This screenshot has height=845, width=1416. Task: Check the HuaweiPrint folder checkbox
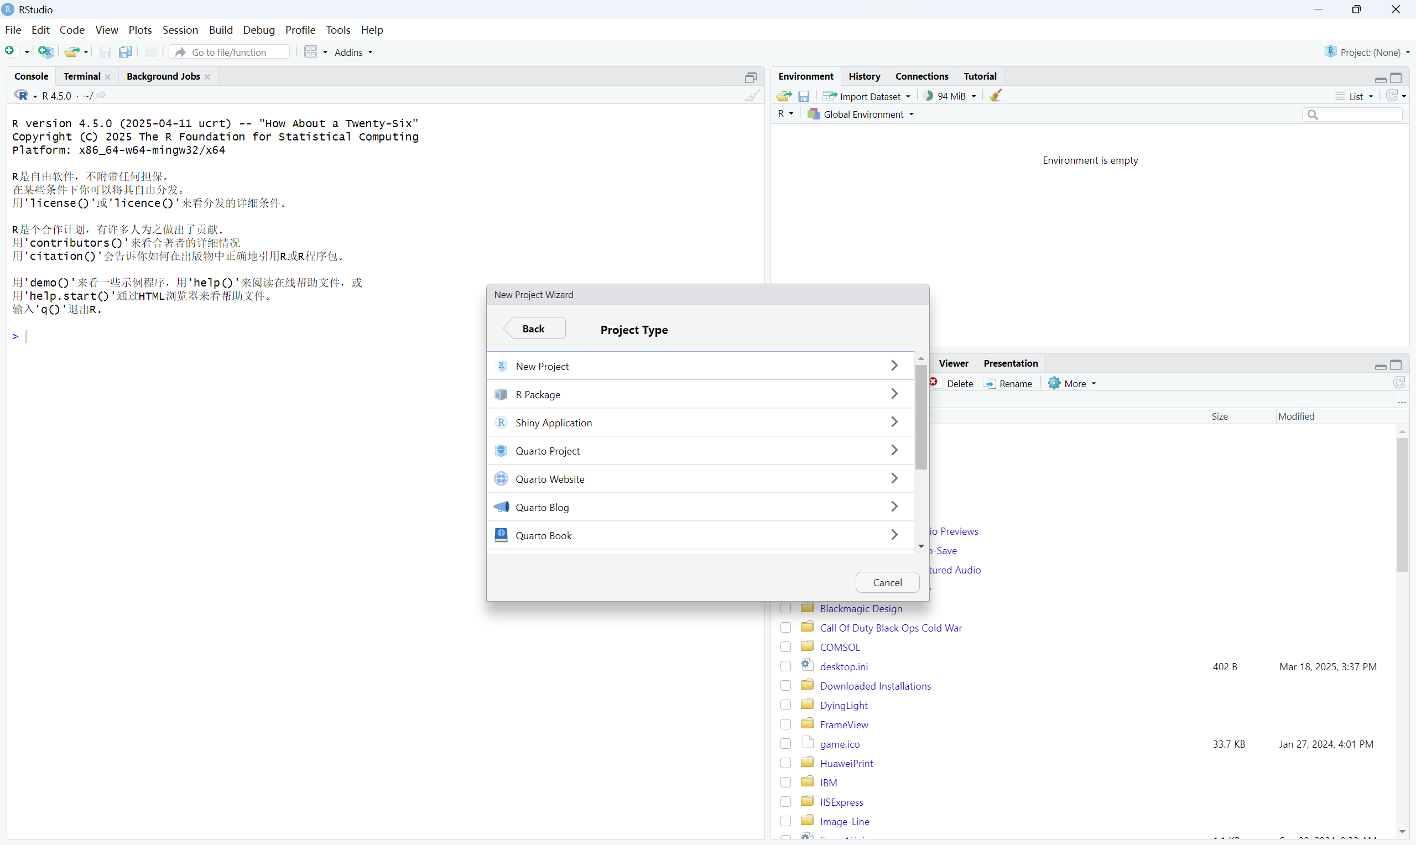786,763
